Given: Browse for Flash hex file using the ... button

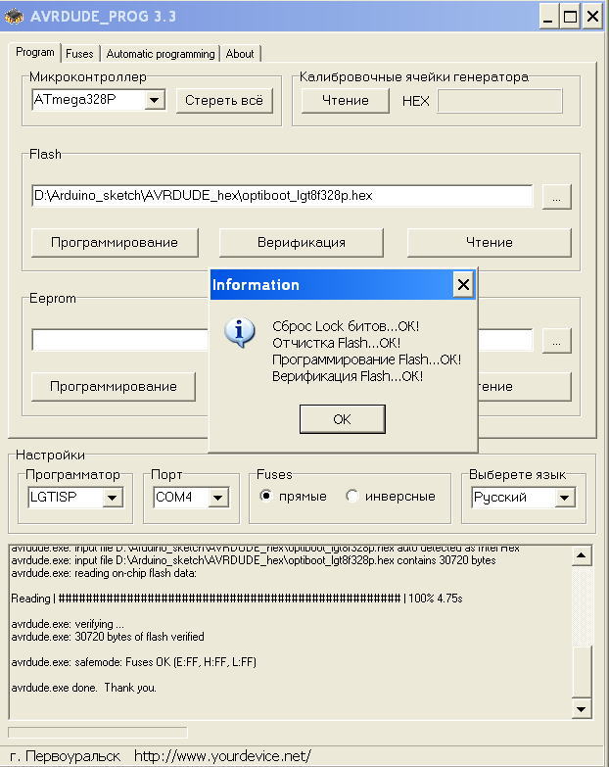Looking at the screenshot, I should (556, 197).
